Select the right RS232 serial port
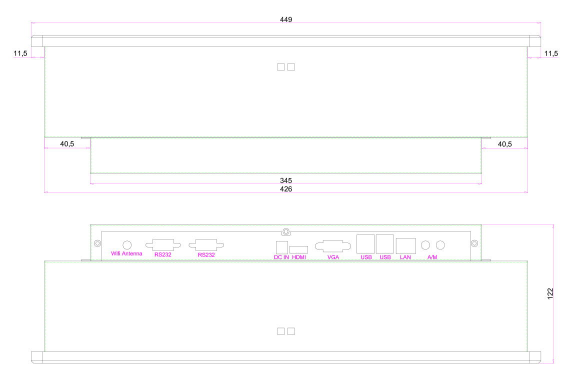 [206, 245]
